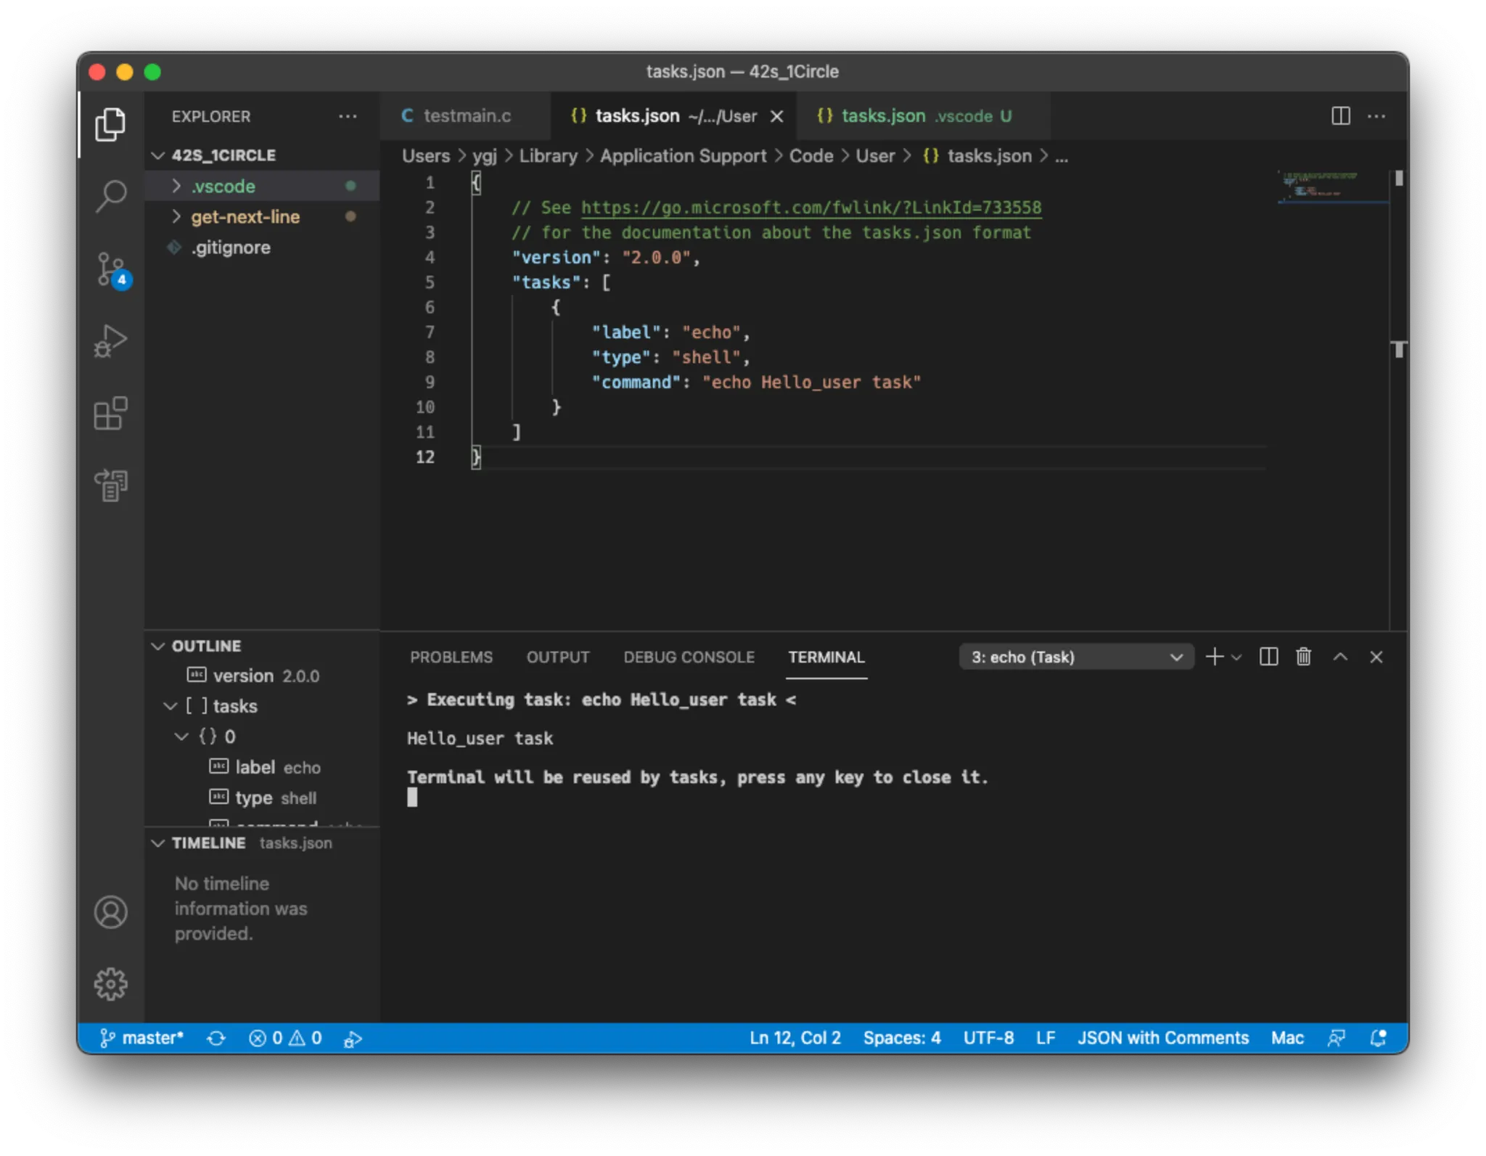Switch to the PROBLEMS panel tab
The height and width of the screenshot is (1156, 1486).
coord(451,657)
